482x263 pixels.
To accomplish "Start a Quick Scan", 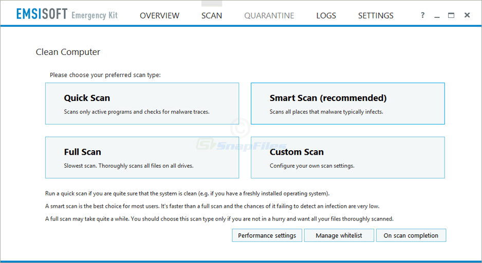I will tap(142, 104).
